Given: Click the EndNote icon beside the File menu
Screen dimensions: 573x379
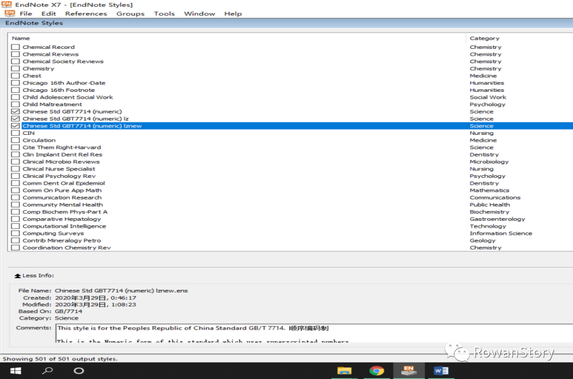Looking at the screenshot, I should click(x=10, y=13).
